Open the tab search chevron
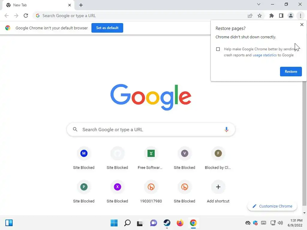The height and width of the screenshot is (230, 307). click(259, 4)
